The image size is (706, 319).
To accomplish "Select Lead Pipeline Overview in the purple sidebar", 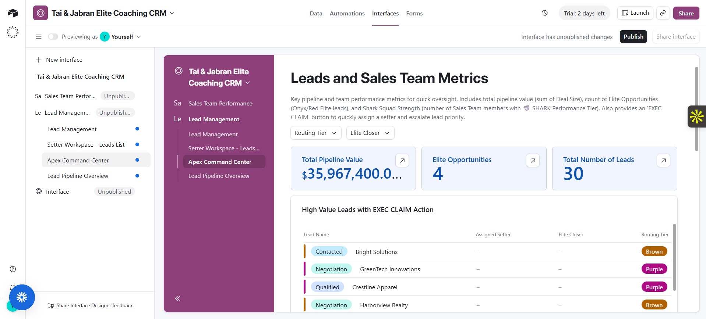I will click(219, 176).
